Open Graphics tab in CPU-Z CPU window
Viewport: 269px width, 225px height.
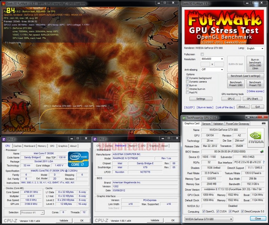tap(63, 146)
